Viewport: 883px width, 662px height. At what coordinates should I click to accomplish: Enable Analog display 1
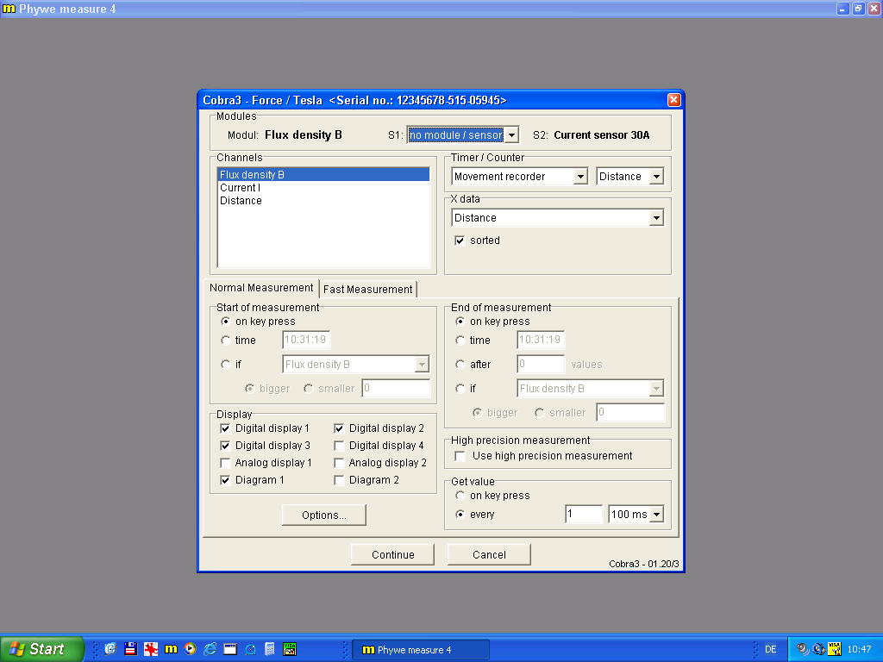225,463
